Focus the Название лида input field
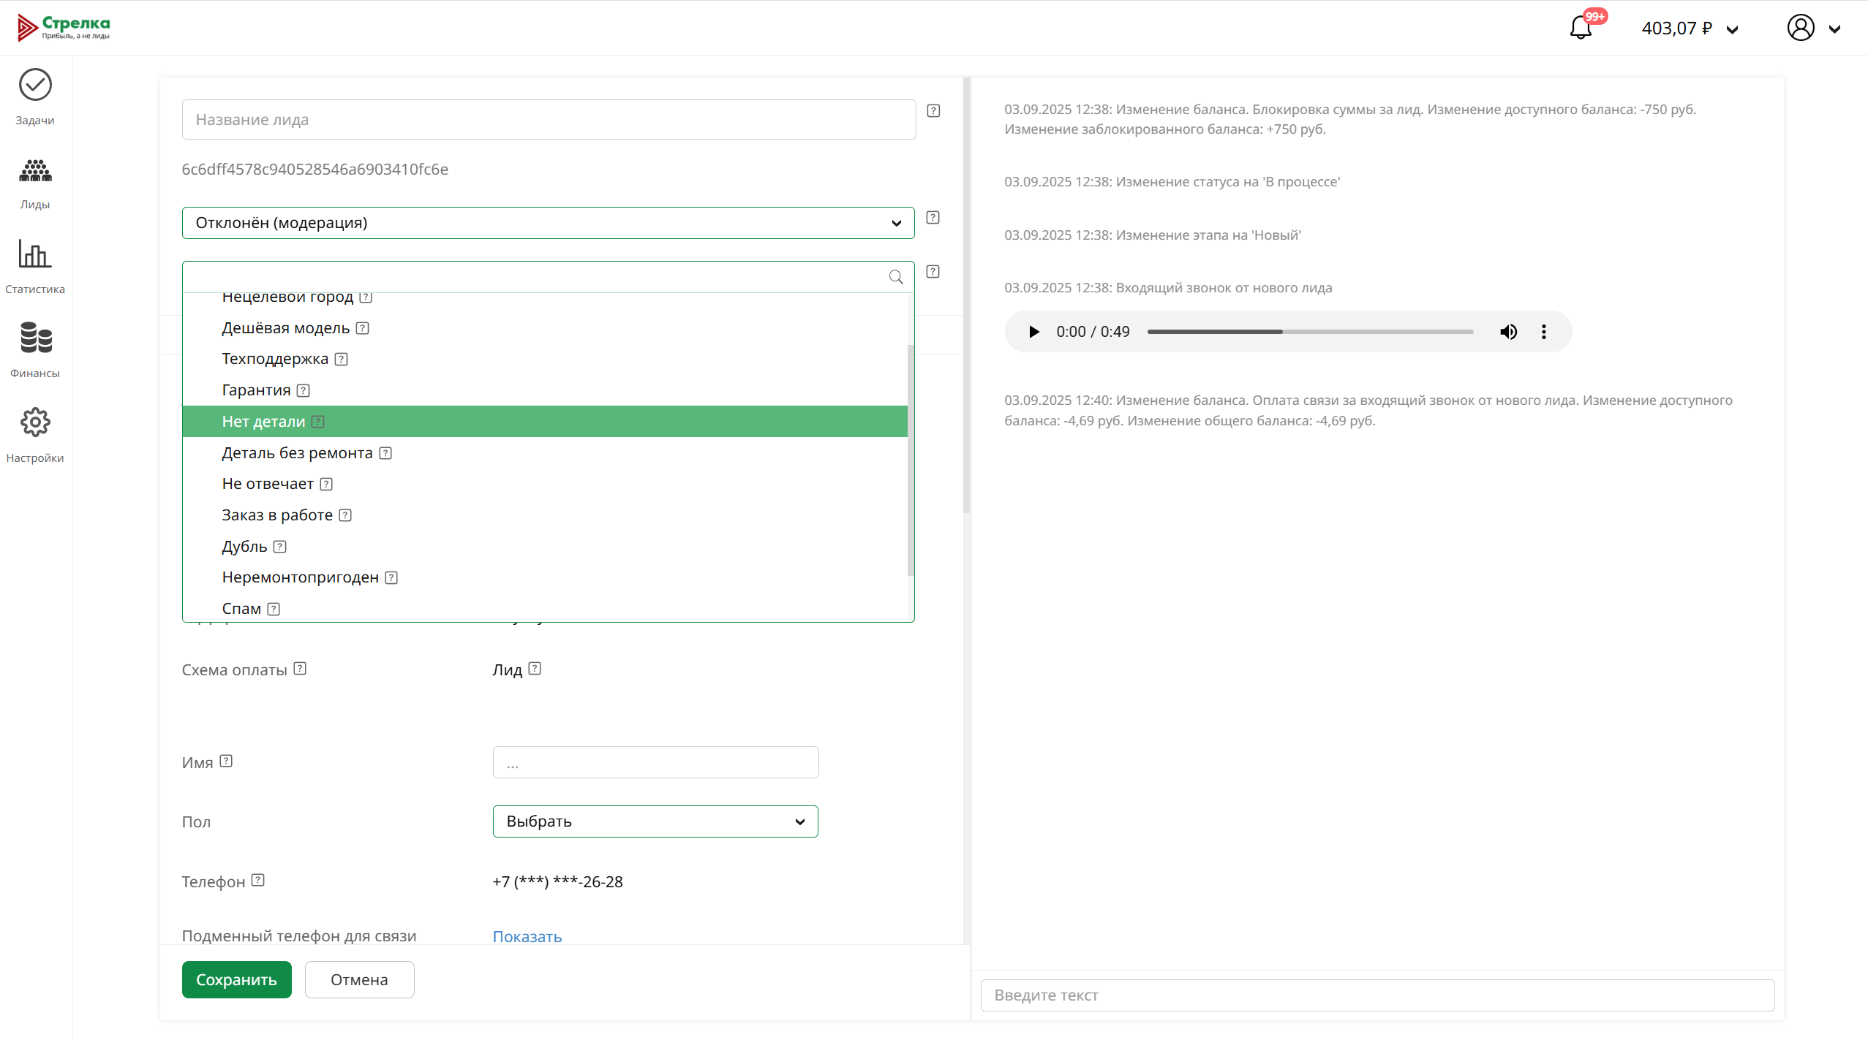Viewport: 1868px width, 1040px height. [548, 120]
